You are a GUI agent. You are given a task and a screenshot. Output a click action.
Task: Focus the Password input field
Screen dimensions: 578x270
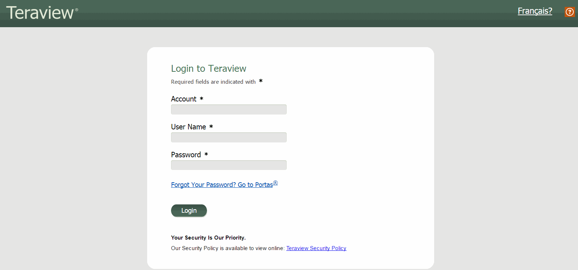[x=229, y=165]
